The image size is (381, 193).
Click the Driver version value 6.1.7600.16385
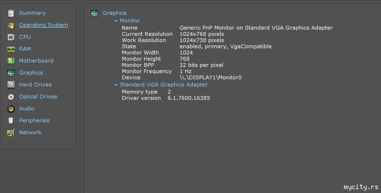[x=189, y=98]
